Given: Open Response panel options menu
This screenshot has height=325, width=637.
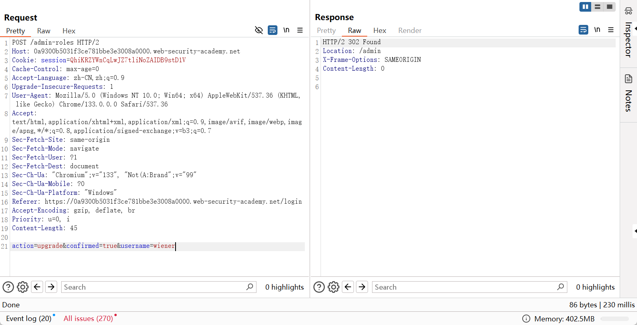Looking at the screenshot, I should click(x=611, y=30).
